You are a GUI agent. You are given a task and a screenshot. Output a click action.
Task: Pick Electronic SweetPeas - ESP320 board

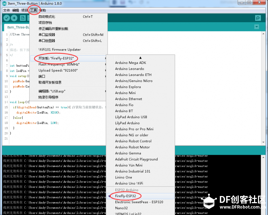[x=140, y=202]
